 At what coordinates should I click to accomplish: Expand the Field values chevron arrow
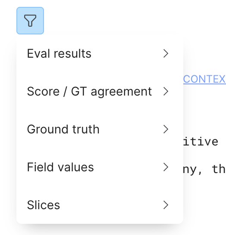pyautogui.click(x=166, y=167)
